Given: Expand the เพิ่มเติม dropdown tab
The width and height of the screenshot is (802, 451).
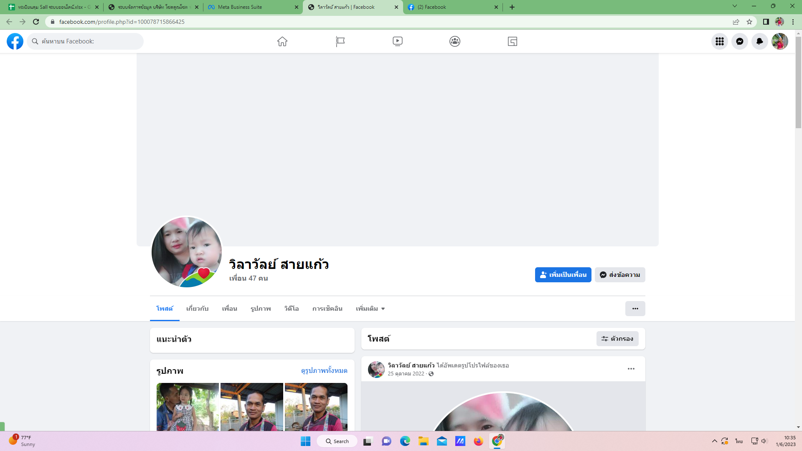Looking at the screenshot, I should [370, 309].
